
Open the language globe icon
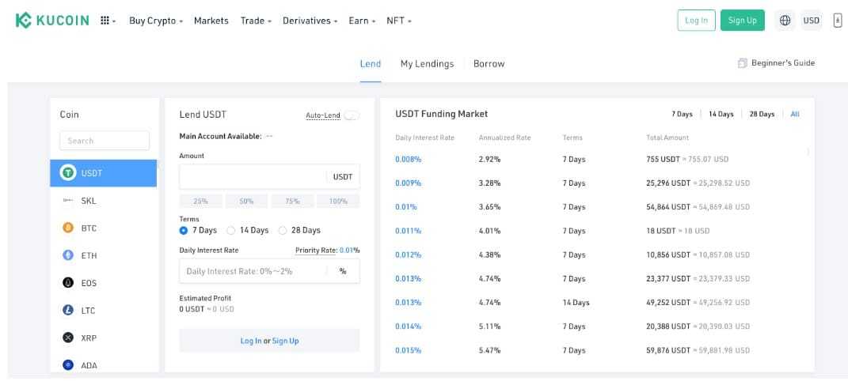click(785, 21)
